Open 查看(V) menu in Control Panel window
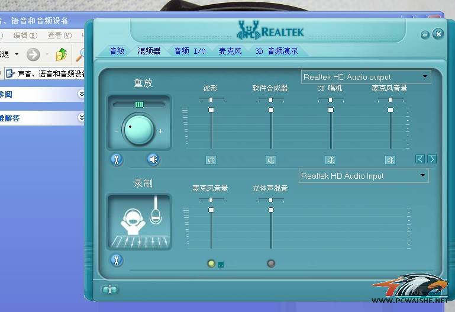 60,36
